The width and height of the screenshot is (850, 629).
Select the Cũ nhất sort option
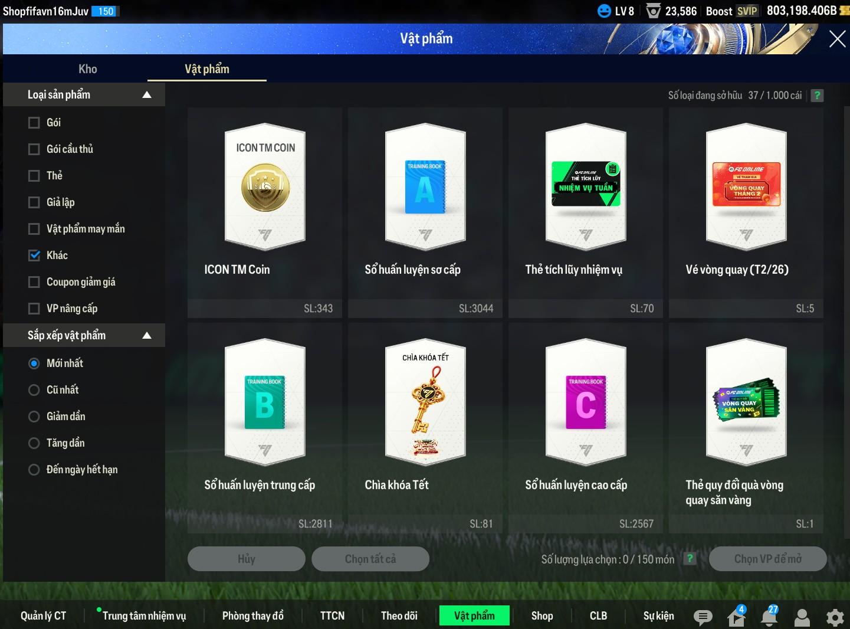click(x=34, y=390)
